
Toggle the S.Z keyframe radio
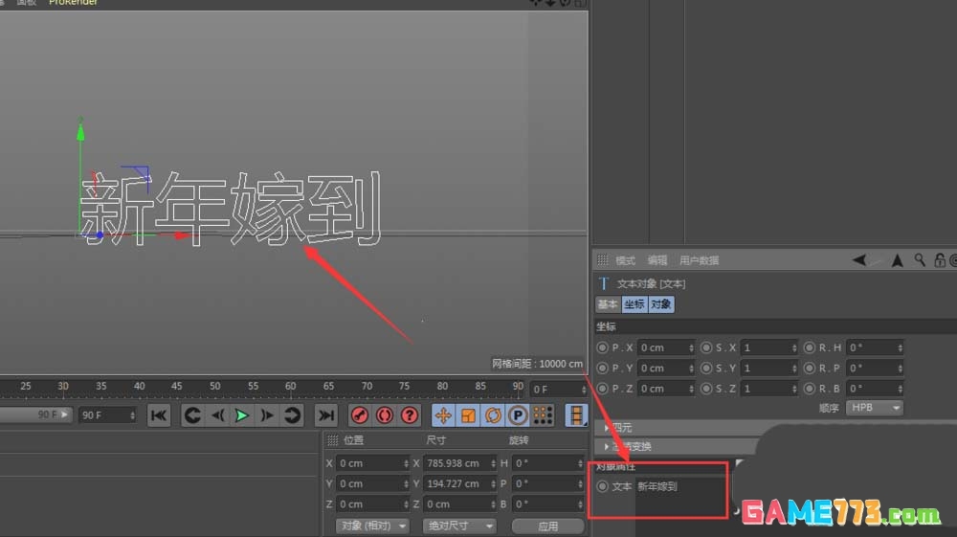click(x=706, y=388)
